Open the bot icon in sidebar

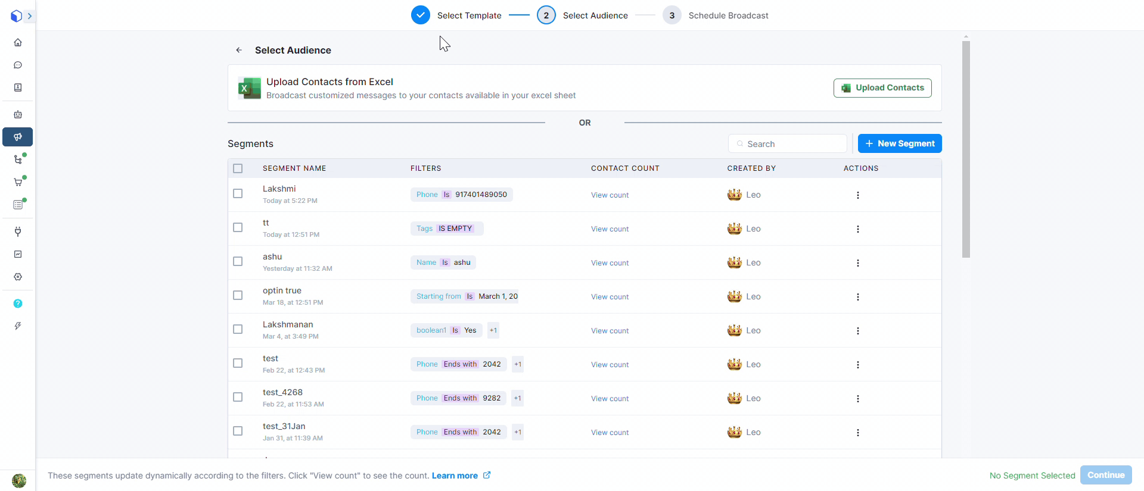pyautogui.click(x=18, y=114)
